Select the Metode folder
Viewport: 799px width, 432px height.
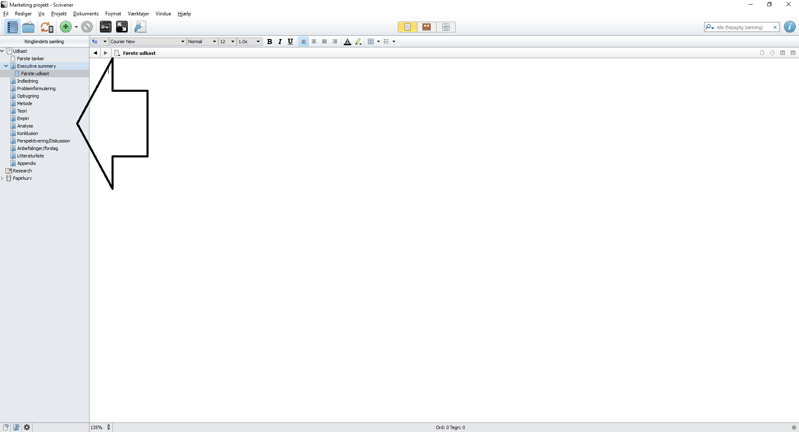click(x=25, y=103)
